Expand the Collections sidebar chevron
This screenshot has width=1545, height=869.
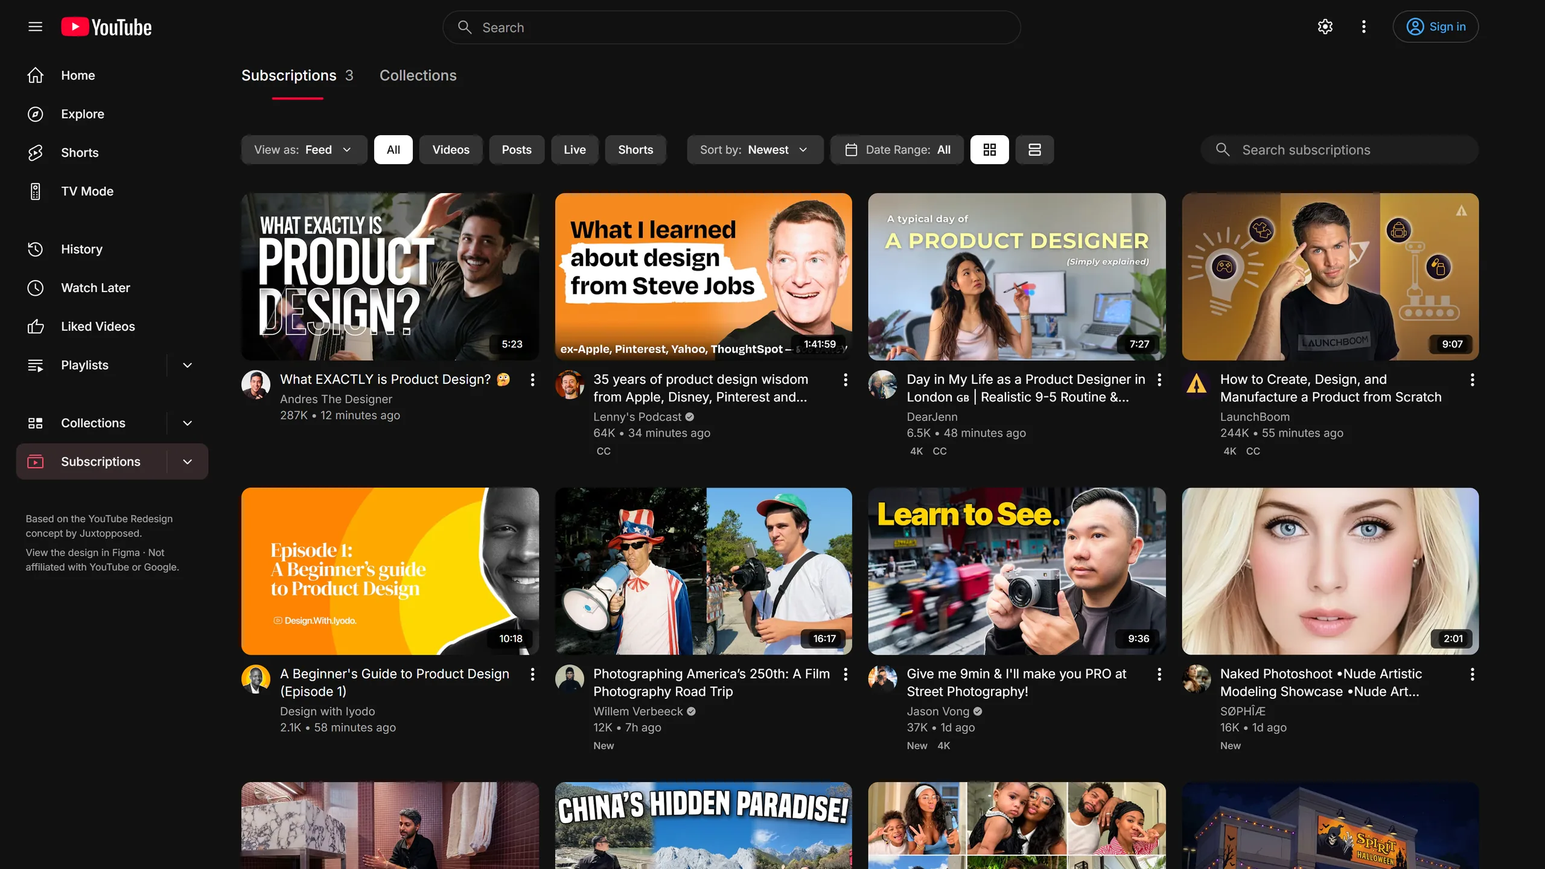[x=187, y=423]
